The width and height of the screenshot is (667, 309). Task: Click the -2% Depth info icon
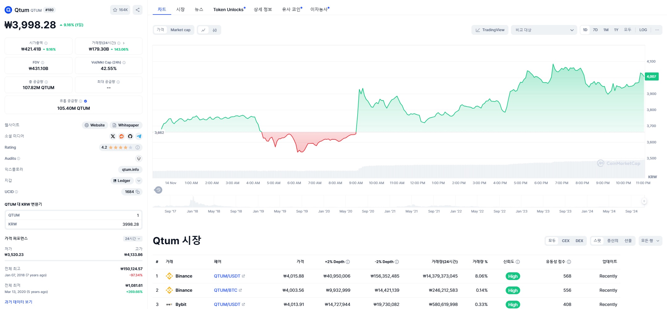(397, 262)
